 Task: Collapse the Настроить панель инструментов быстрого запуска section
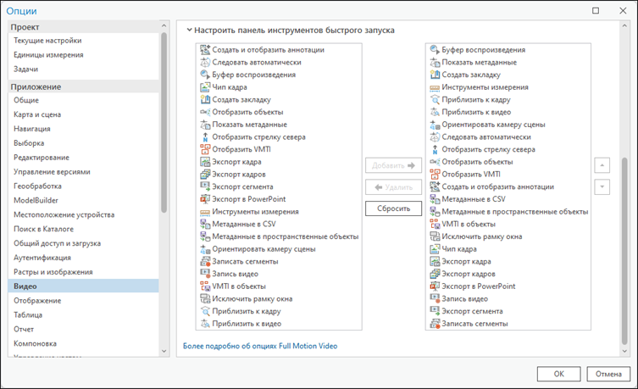pos(189,31)
